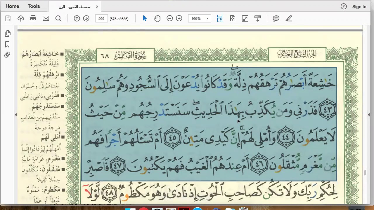Expand the left navigation pane arrow

(16, 115)
